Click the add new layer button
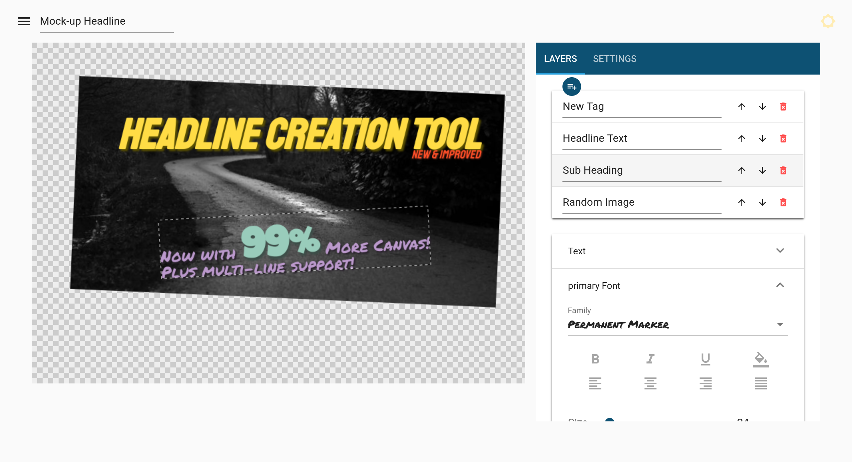 [571, 87]
